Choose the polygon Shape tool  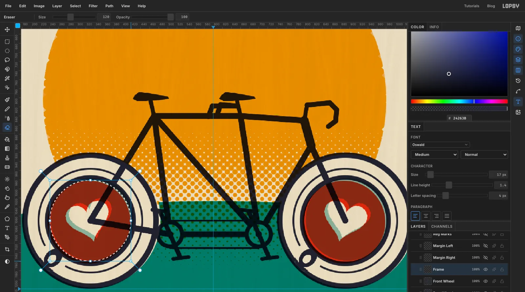coord(7,219)
